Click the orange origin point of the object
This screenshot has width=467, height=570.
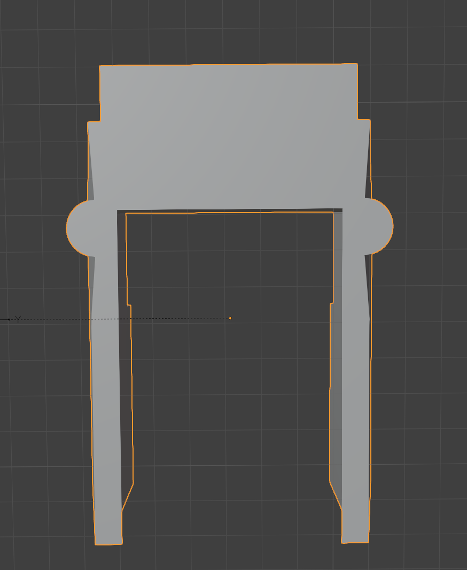(x=230, y=318)
